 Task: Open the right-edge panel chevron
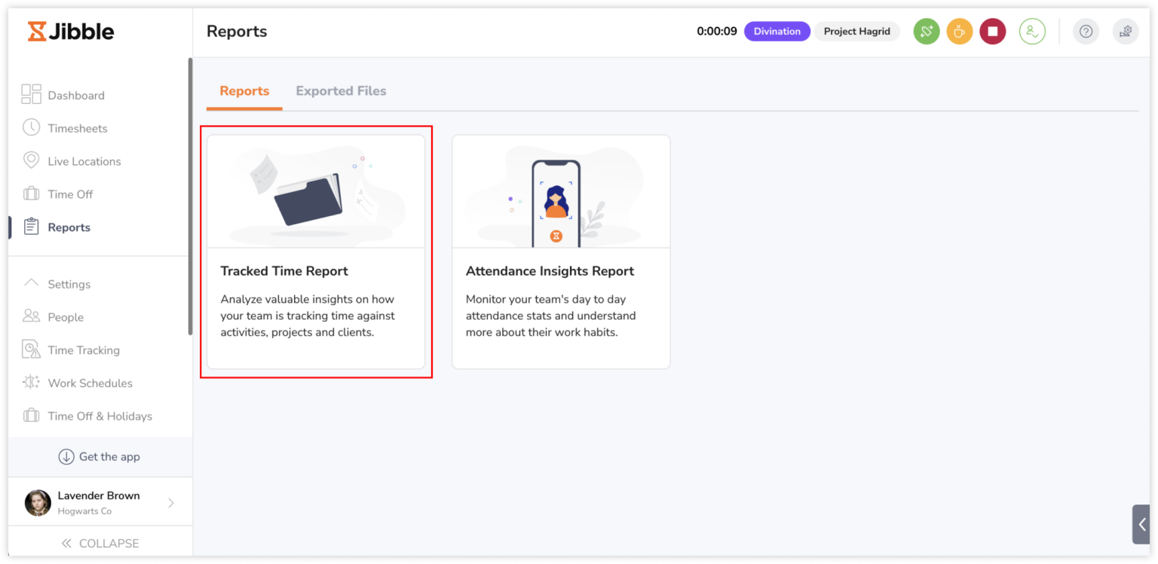coord(1143,524)
